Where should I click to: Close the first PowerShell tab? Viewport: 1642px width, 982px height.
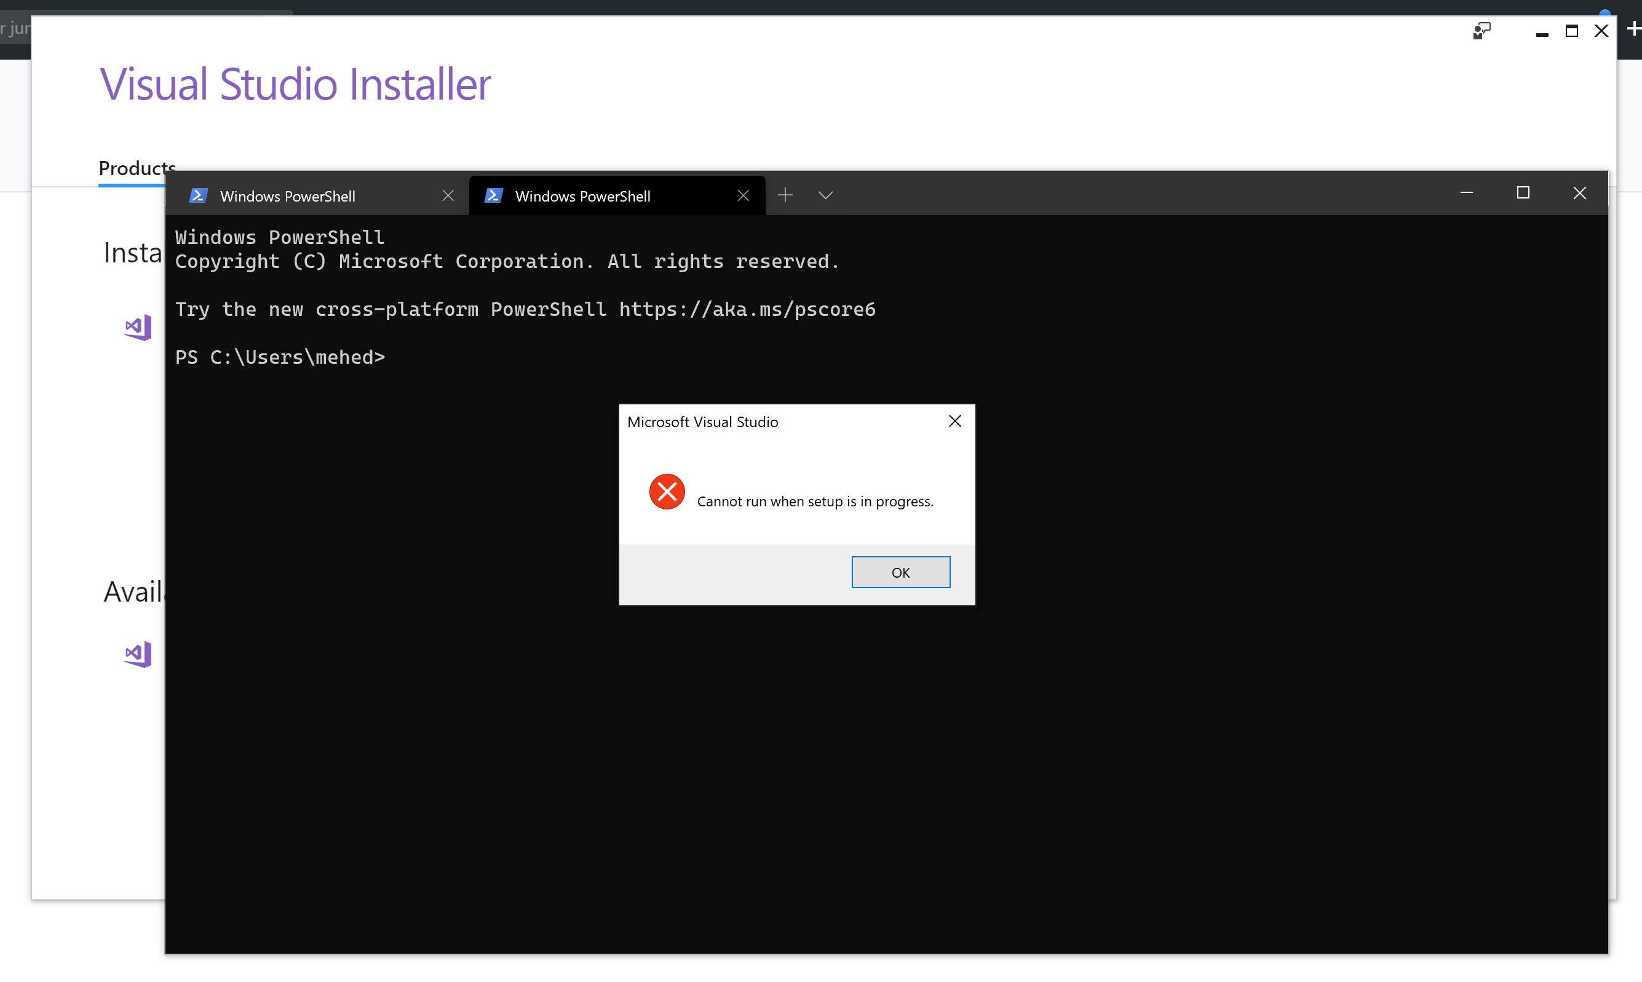(x=448, y=196)
